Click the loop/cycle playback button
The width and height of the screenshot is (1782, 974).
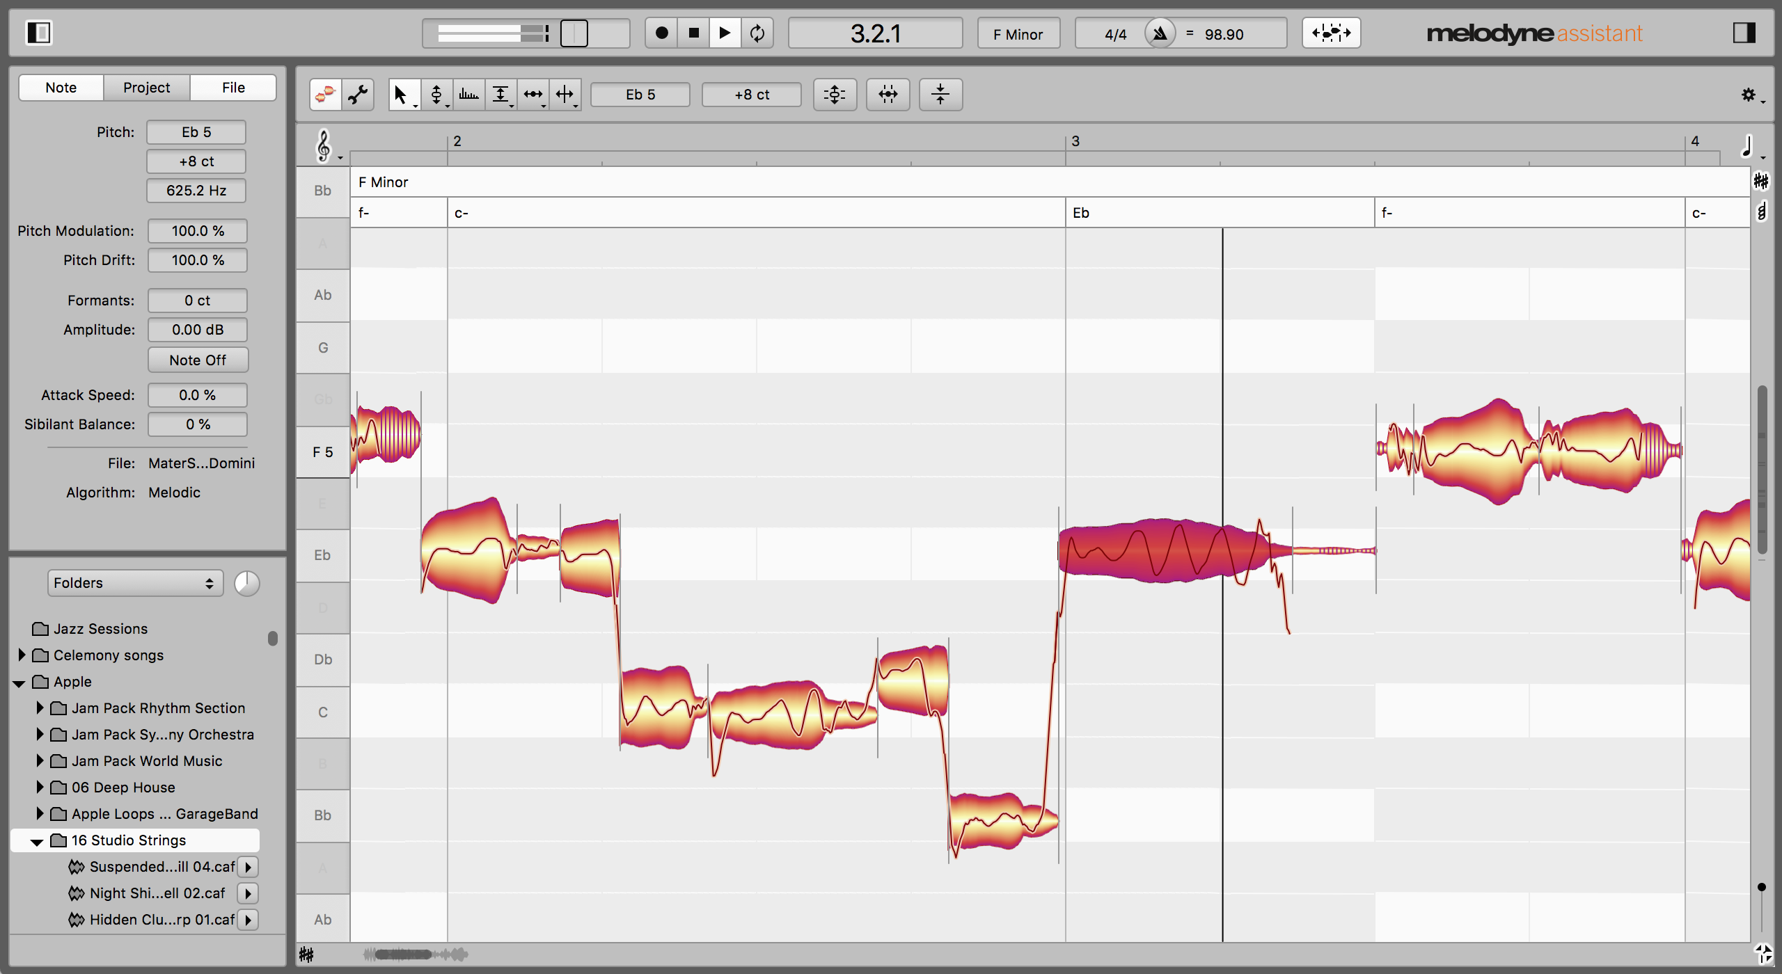coord(757,33)
